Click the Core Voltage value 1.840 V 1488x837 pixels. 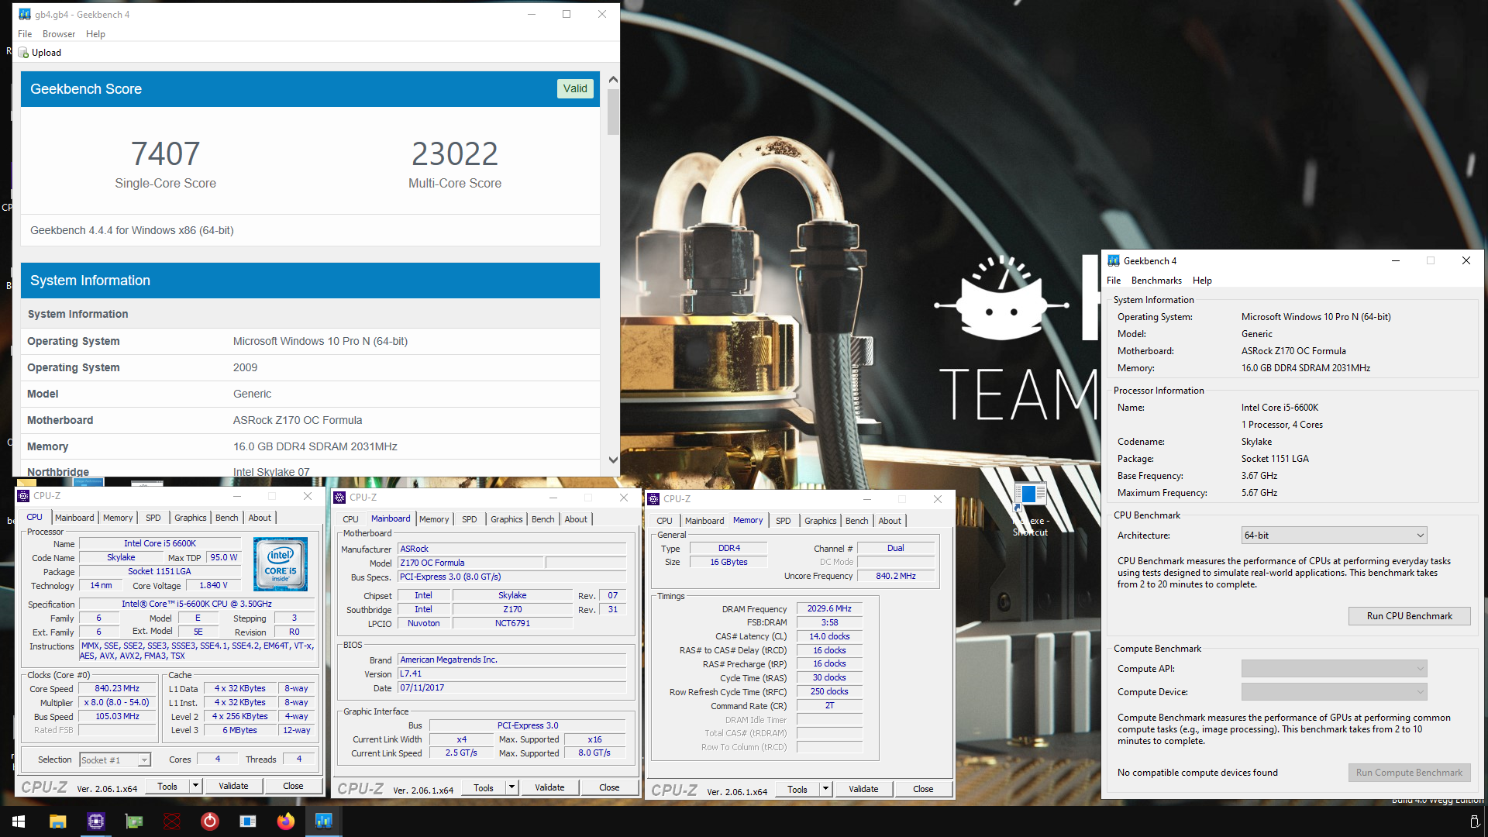(x=213, y=585)
